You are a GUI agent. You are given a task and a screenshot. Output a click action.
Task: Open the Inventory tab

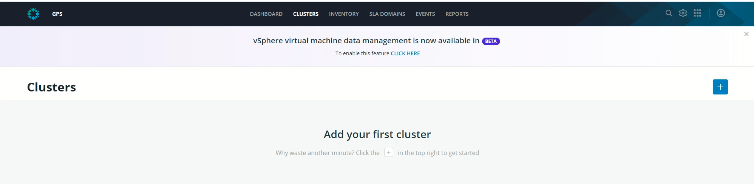344,14
